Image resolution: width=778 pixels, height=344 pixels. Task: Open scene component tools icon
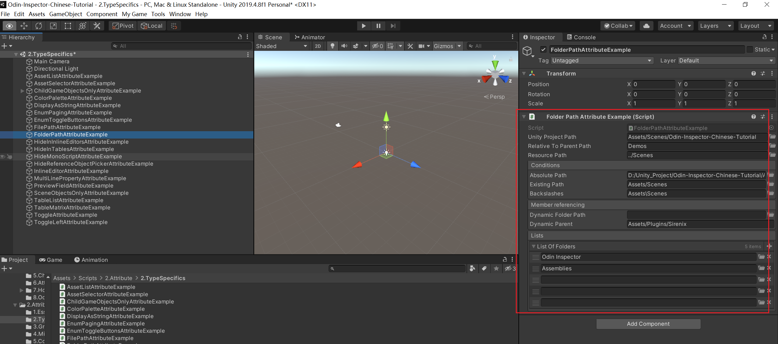pos(410,46)
